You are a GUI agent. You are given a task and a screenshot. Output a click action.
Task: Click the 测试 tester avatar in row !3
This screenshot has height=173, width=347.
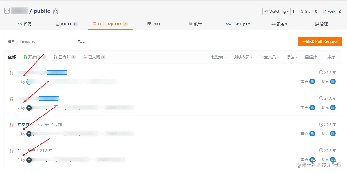[x=333, y=107]
